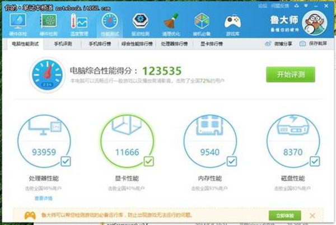Click the 鲁大师 mascot avatar
The height and width of the screenshot is (225, 336).
[x=315, y=23]
